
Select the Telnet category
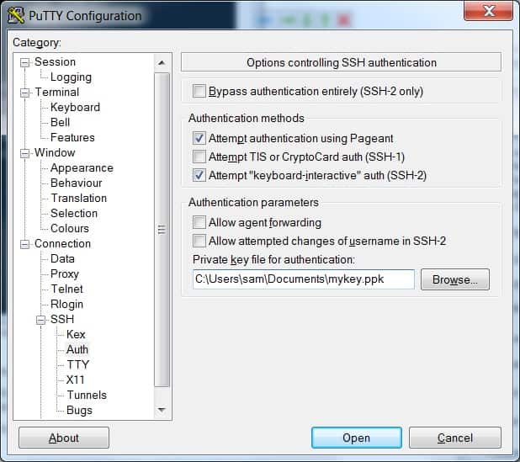pyautogui.click(x=66, y=289)
